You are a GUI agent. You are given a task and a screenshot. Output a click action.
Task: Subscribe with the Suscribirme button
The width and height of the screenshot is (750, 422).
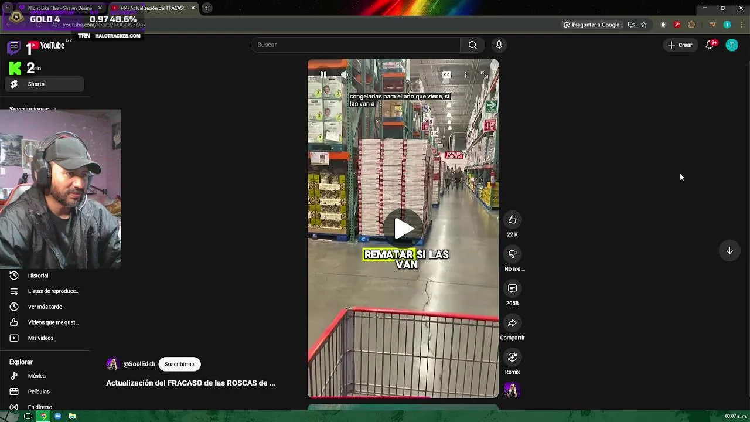pos(179,364)
